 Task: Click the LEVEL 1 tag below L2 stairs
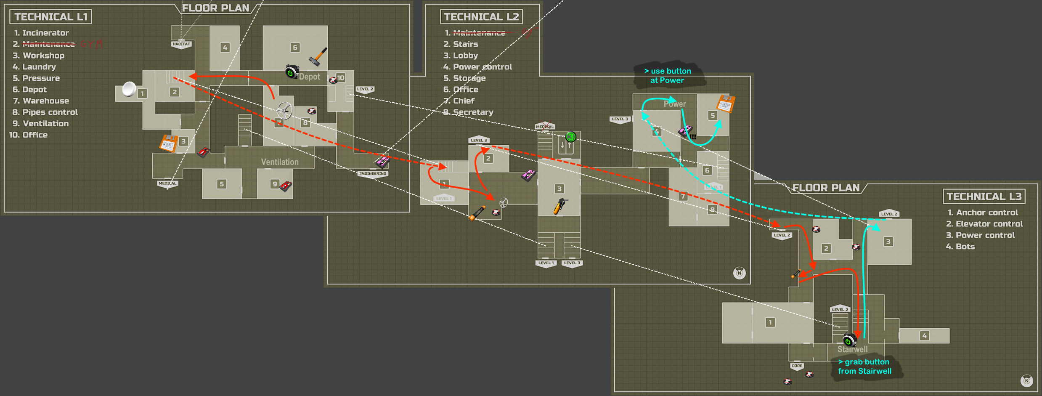point(546,263)
